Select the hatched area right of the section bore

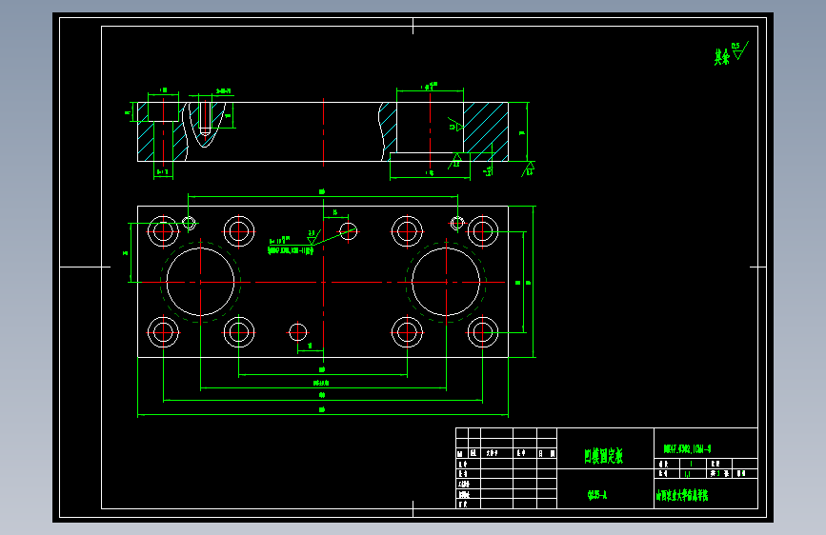(486, 131)
